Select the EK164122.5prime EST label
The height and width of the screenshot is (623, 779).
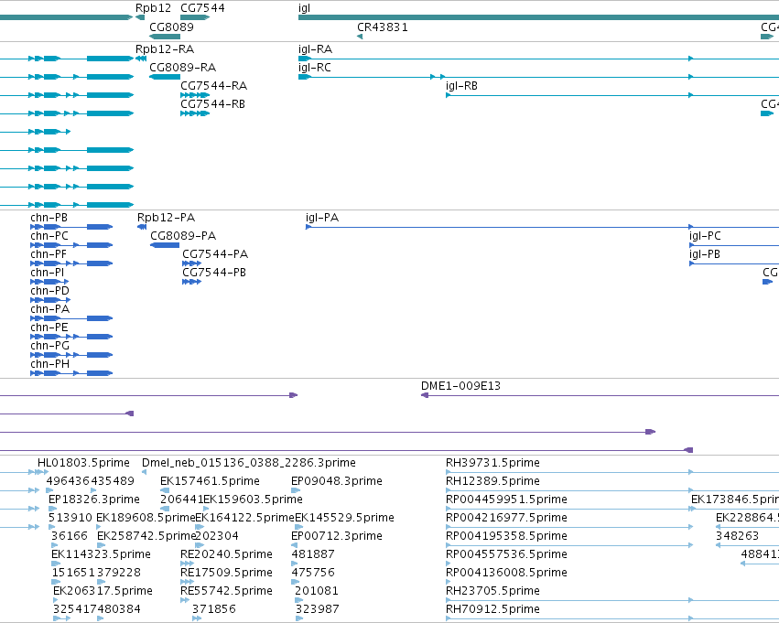245,519
